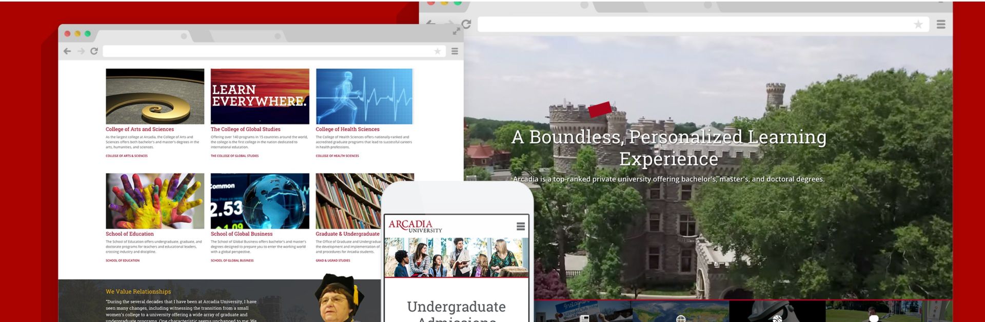Focus the address bar in the left browser

pos(273,51)
